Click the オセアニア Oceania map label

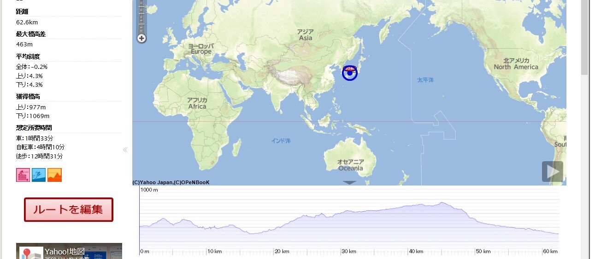(351, 165)
